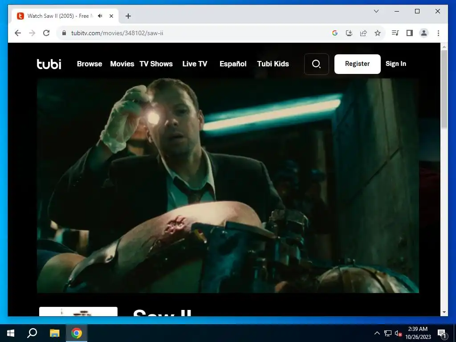The image size is (456, 342).
Task: Bookmark this page with the star icon
Action: (378, 33)
